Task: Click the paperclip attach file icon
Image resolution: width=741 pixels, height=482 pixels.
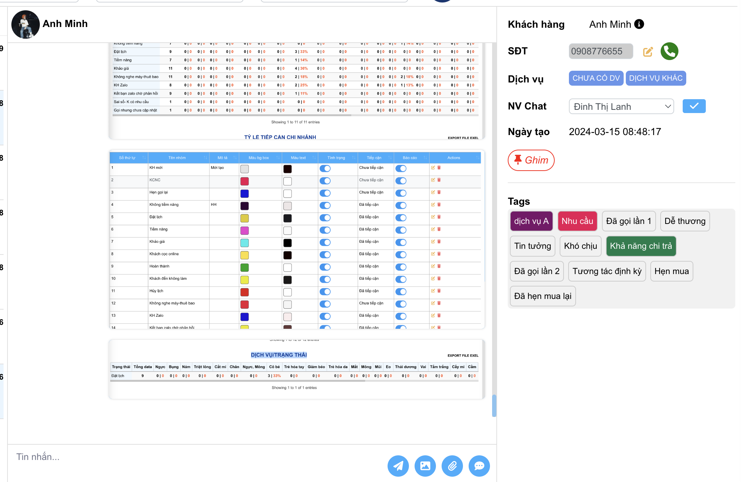Action: (452, 466)
